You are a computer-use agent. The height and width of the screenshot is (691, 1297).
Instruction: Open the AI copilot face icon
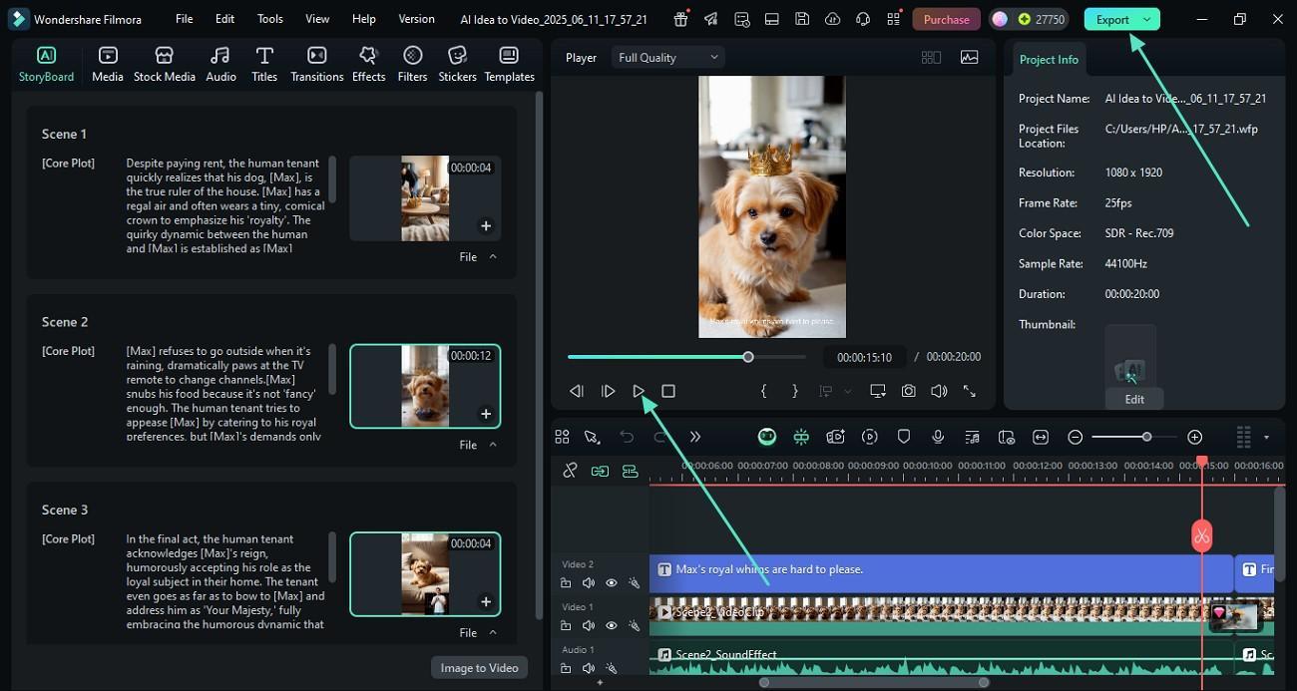[x=766, y=437]
